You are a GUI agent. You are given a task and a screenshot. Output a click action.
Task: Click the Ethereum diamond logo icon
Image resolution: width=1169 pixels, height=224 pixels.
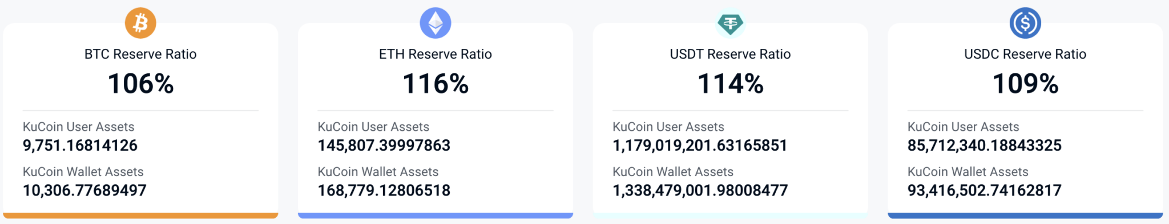point(436,23)
